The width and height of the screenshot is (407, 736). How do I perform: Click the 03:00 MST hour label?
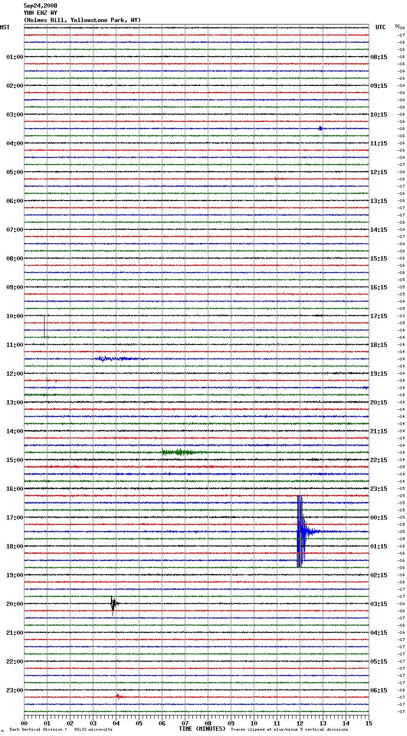tap(15, 115)
